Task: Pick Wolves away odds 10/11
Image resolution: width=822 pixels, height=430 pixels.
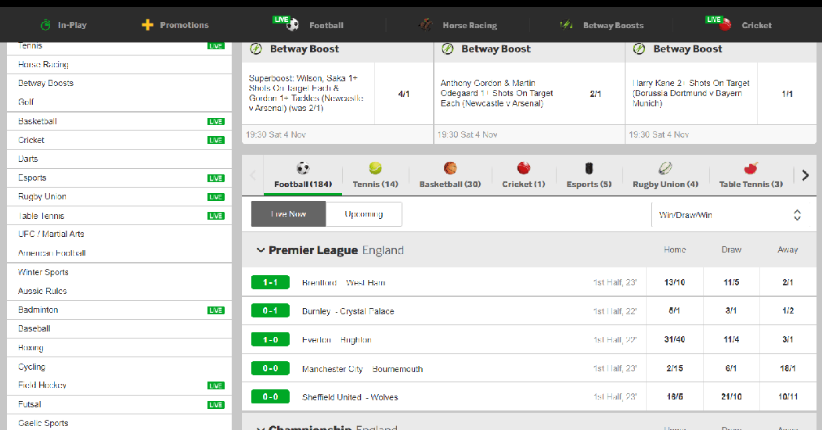Action: (x=788, y=396)
